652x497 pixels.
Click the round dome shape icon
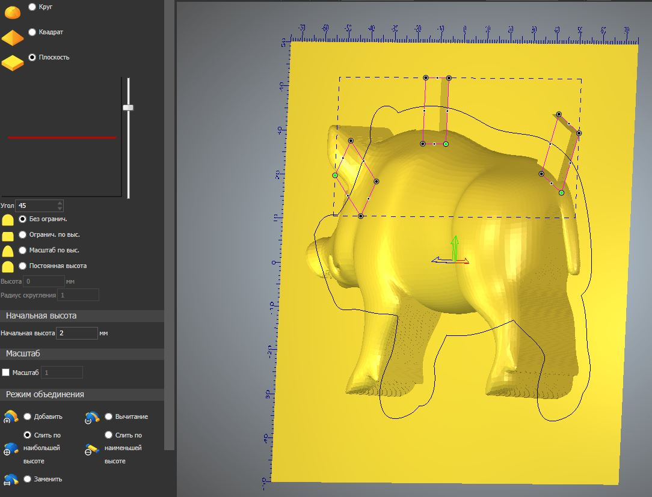click(x=12, y=10)
